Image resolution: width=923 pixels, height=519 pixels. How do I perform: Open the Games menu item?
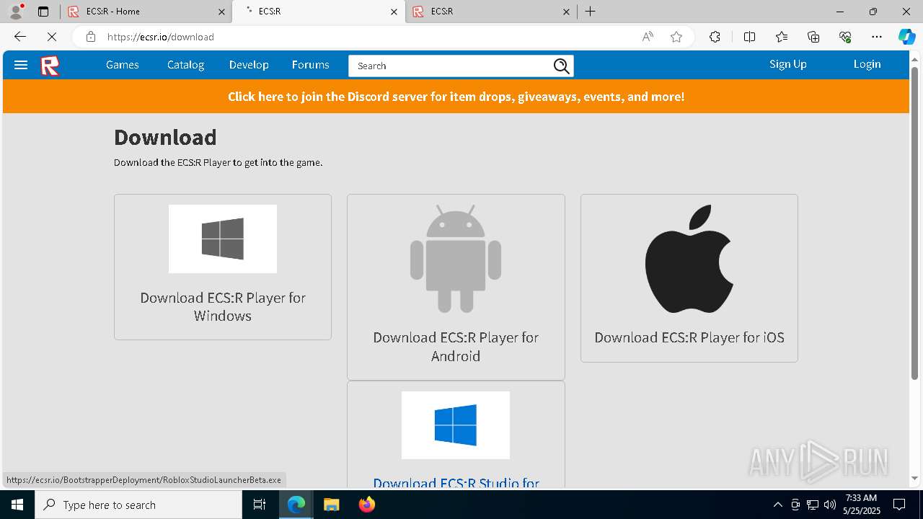click(122, 65)
